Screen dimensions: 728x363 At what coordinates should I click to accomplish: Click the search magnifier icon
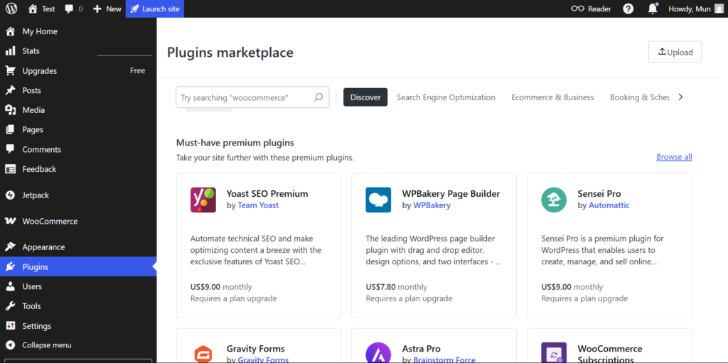[x=318, y=97]
